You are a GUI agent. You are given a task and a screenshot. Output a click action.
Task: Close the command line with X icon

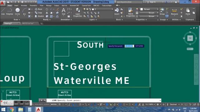point(42,100)
